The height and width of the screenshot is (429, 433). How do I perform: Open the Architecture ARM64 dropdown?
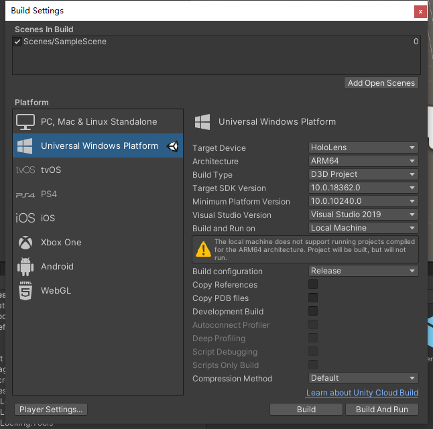[363, 161]
